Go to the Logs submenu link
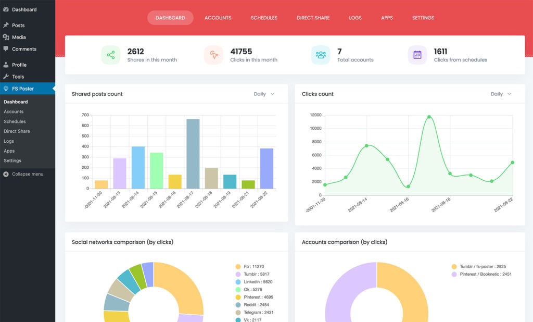This screenshot has height=322, width=533. [x=9, y=141]
